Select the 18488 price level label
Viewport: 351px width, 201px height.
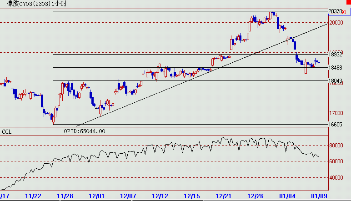click(x=336, y=68)
